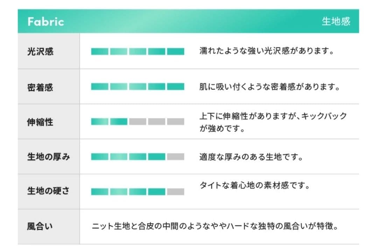378x248 pixels.
Task: Click the last gray segment of 伸縮性 rating
Action: click(175, 122)
